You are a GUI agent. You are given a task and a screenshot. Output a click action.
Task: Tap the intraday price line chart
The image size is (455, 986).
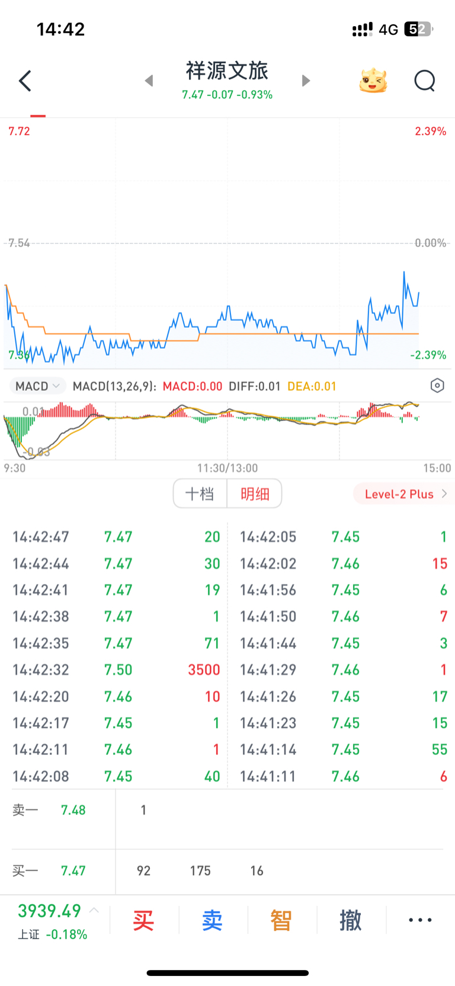[x=227, y=243]
